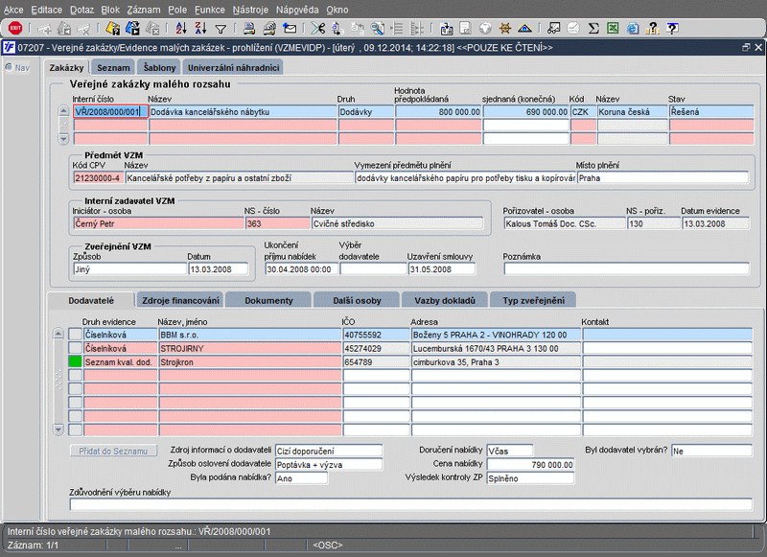The image size is (767, 557).
Task: Click the ship's wheel toolbar icon
Action: click(507, 28)
